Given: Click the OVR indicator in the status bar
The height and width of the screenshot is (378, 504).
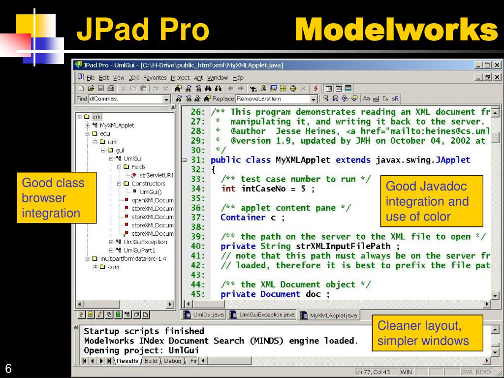Looking at the screenshot, I should (x=467, y=372).
